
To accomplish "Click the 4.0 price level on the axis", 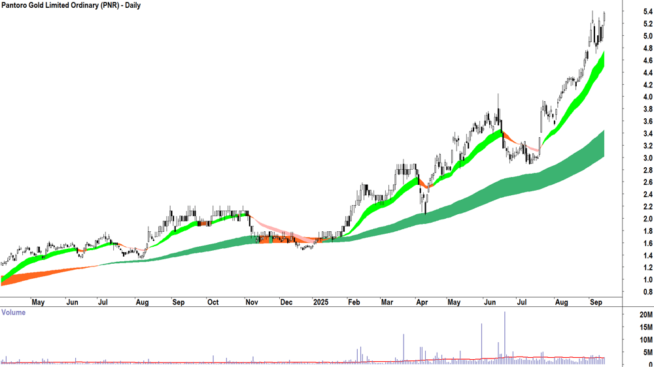I will click(647, 97).
